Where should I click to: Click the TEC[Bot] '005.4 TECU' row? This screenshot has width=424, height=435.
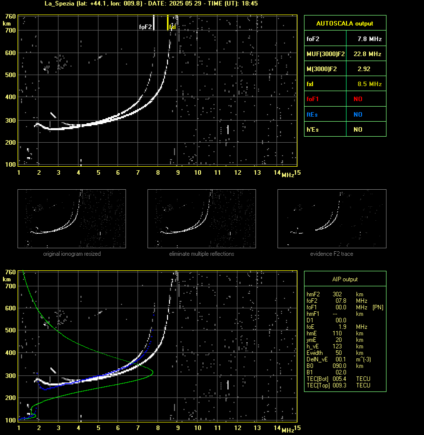click(338, 379)
